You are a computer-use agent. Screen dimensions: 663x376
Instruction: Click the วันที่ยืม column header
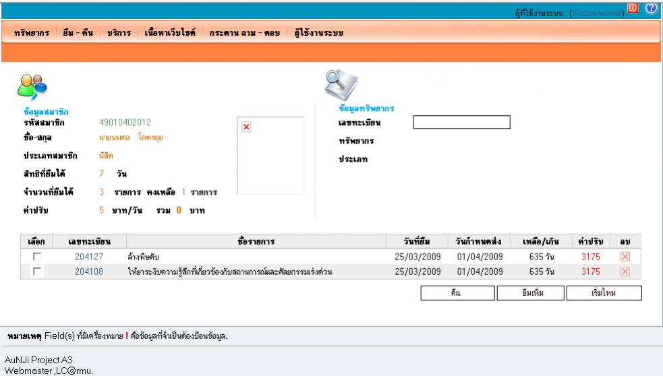coord(417,241)
